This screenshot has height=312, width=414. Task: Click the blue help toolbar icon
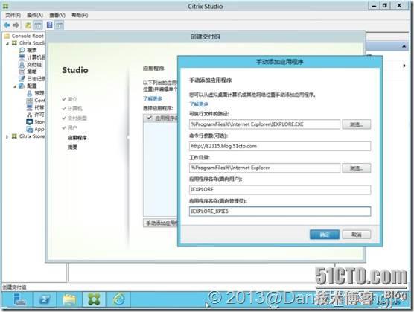point(49,25)
